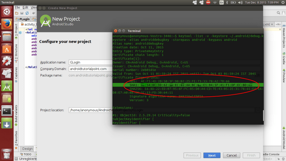Click Undo arrow toolbar icon
This screenshot has width=286, height=161.
pos(34,13)
